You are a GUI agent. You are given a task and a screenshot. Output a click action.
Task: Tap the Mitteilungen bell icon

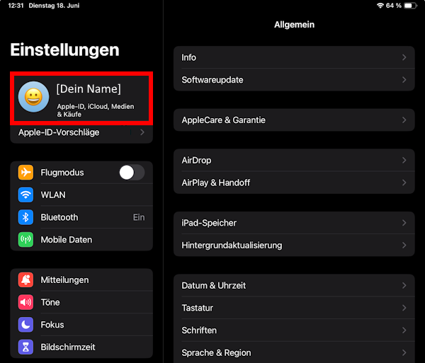[25, 280]
